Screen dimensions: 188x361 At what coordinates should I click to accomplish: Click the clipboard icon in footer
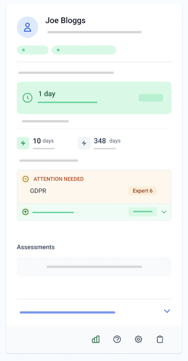(x=160, y=339)
